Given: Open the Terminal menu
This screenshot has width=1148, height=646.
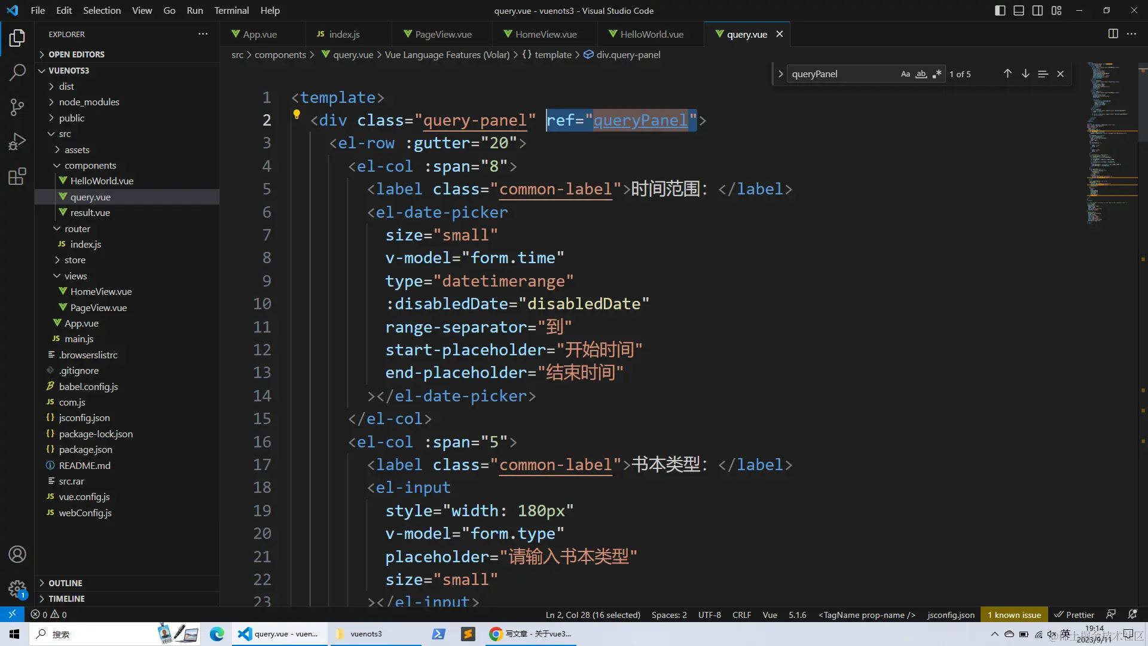Looking at the screenshot, I should [x=231, y=10].
